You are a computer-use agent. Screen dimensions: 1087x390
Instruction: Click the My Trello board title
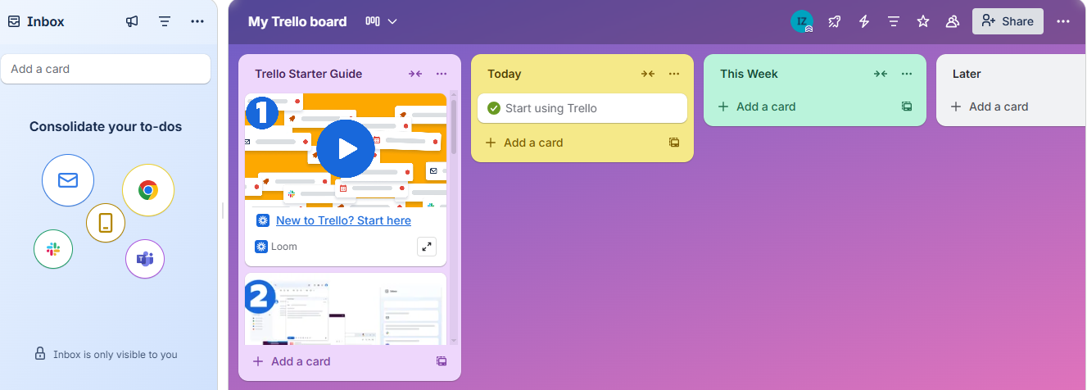297,21
